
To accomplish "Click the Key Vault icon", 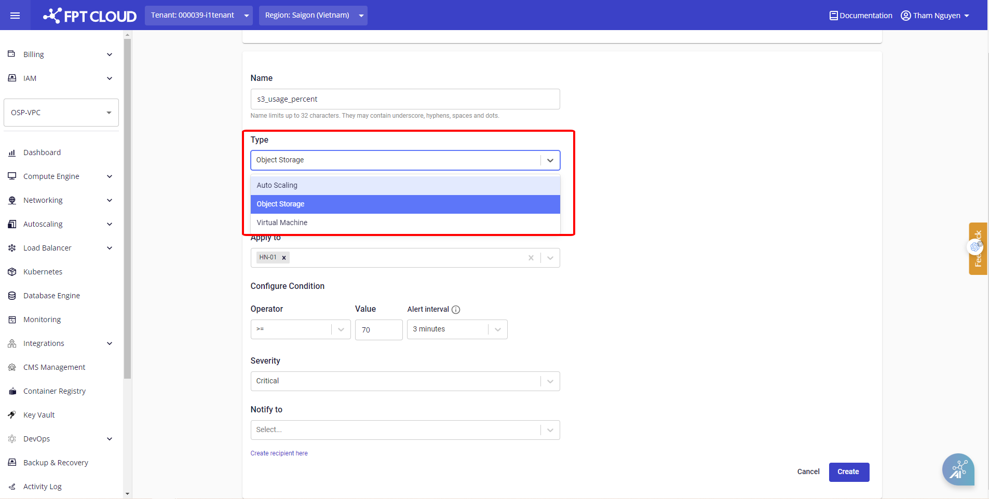I will pyautogui.click(x=12, y=415).
